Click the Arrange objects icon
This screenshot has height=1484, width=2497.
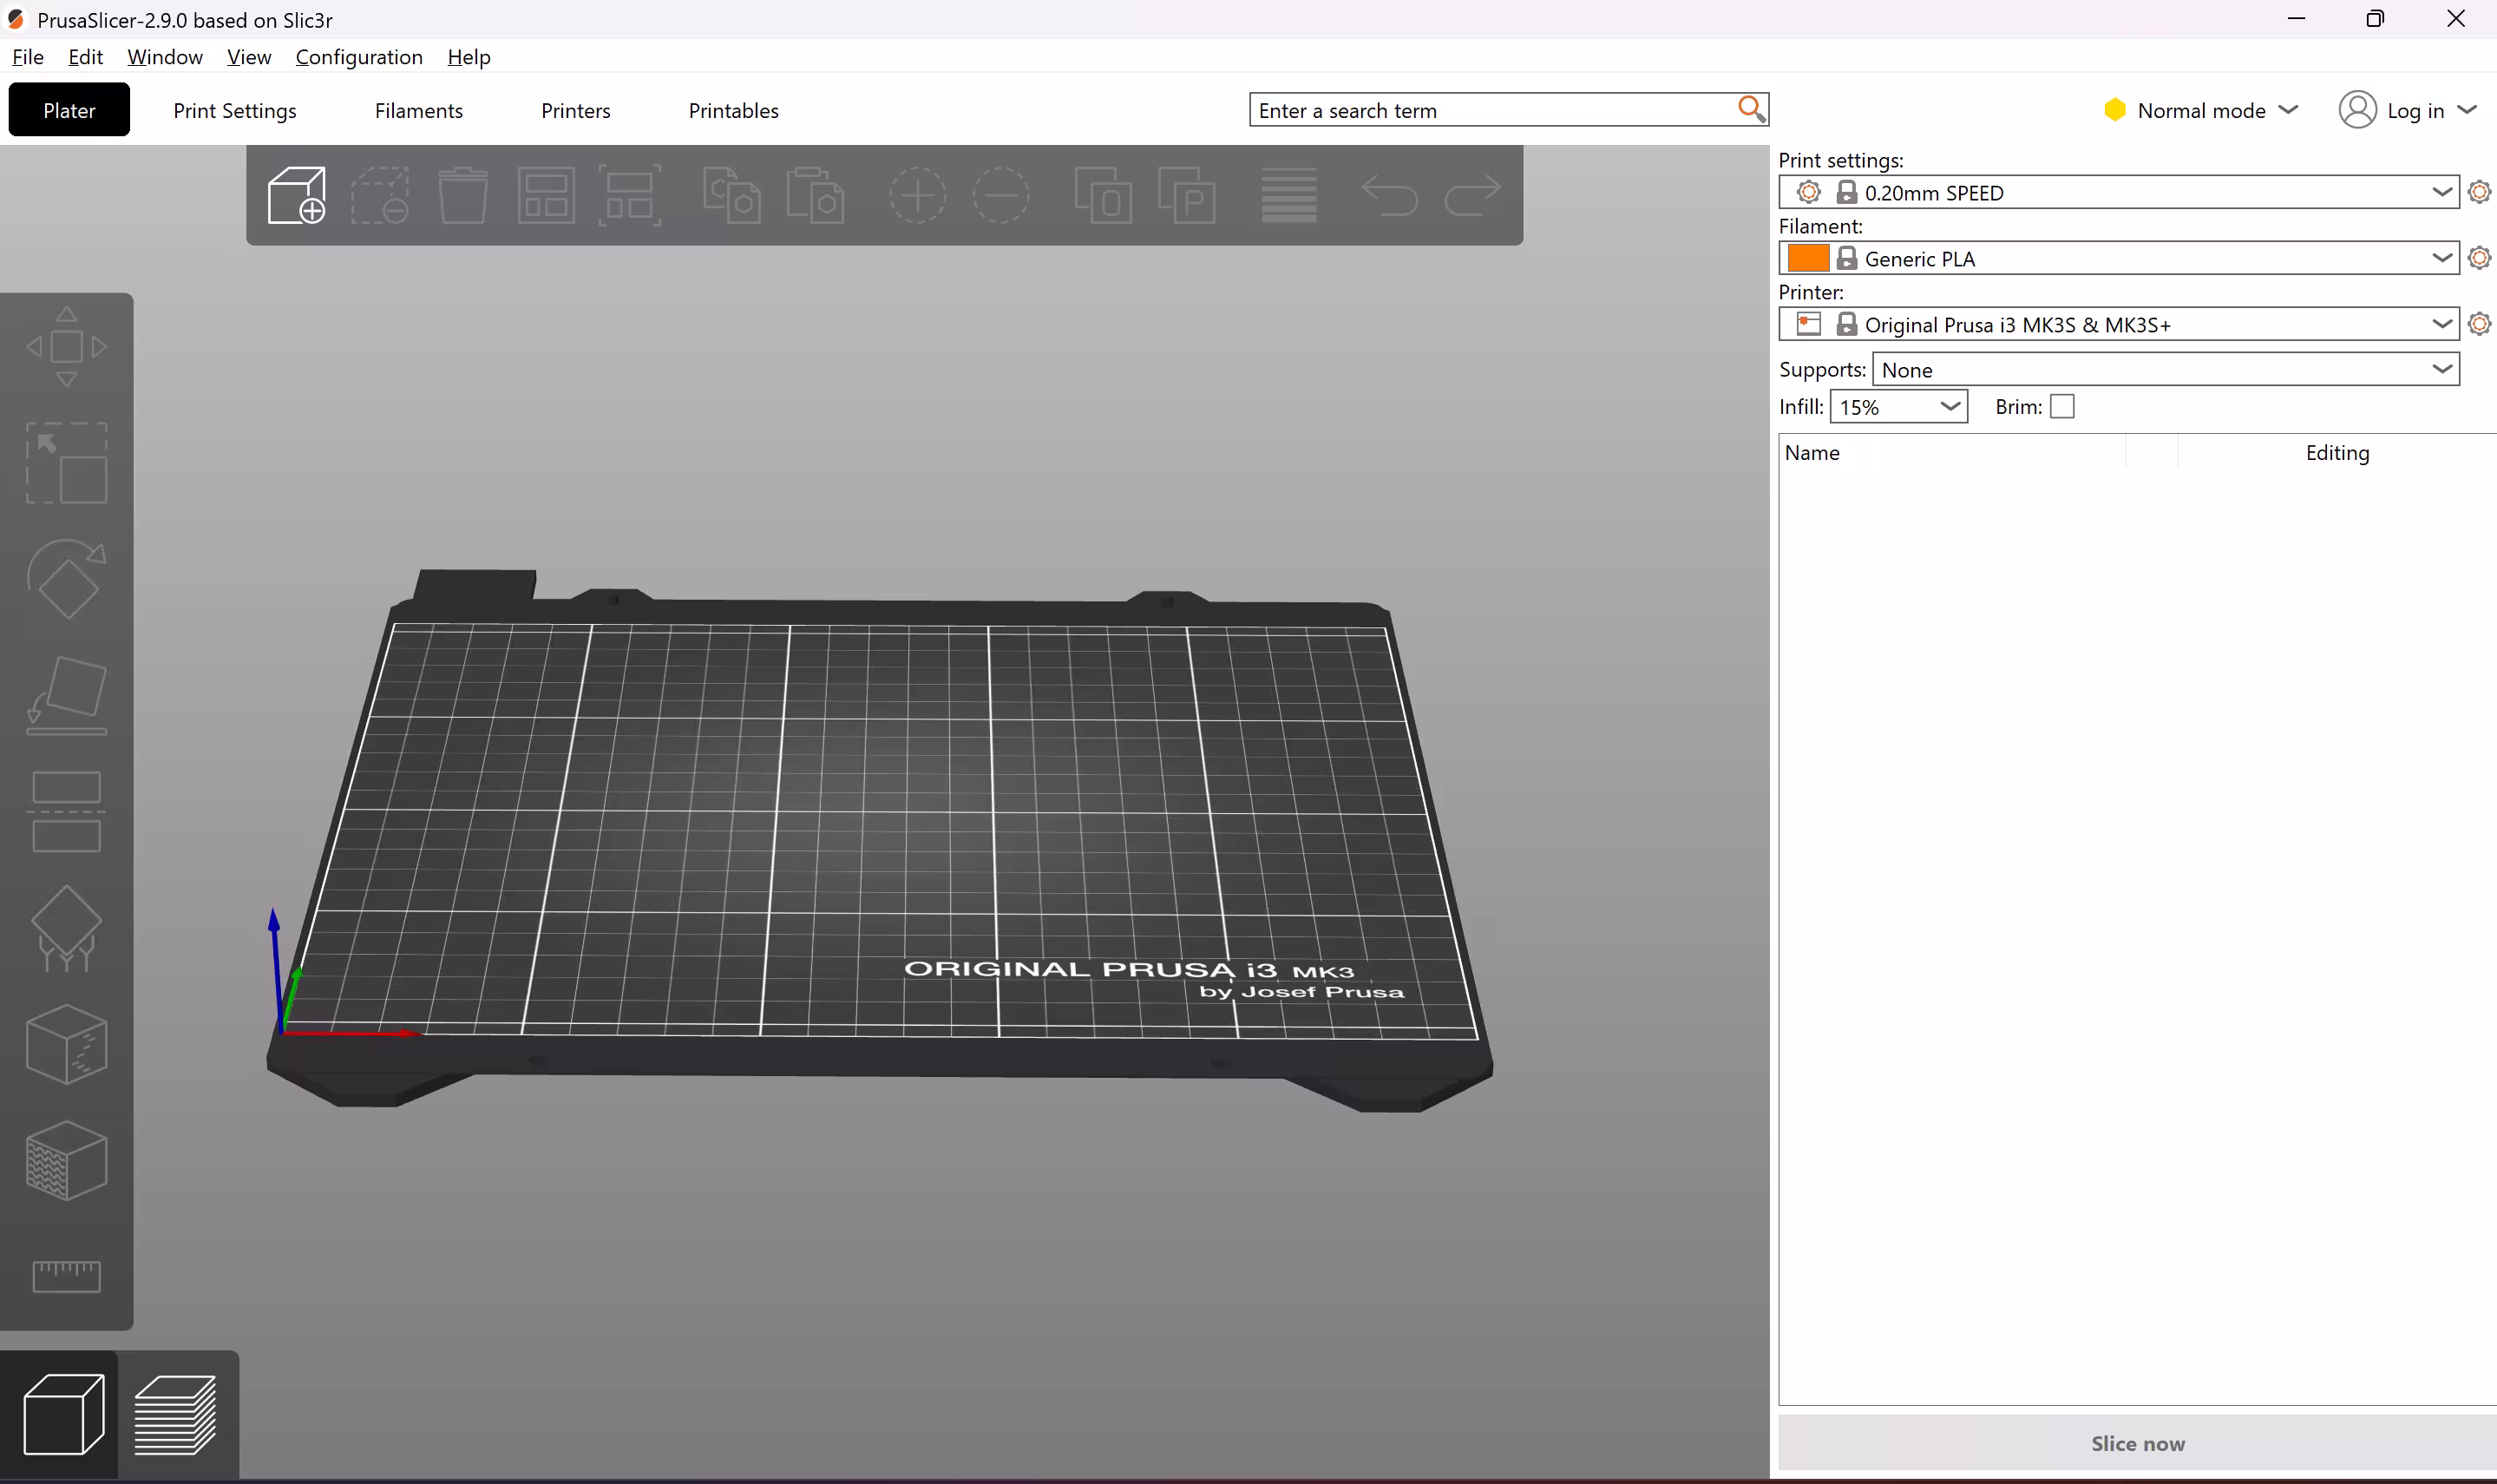pos(546,194)
